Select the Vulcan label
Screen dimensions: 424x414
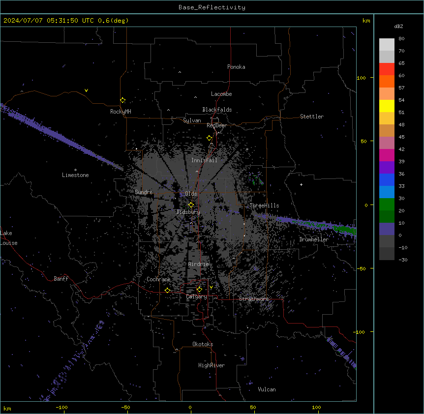[x=267, y=389]
